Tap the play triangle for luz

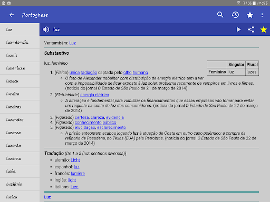coord(238,29)
